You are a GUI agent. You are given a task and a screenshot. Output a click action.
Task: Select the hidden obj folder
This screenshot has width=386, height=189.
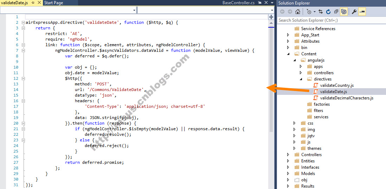[304, 180]
